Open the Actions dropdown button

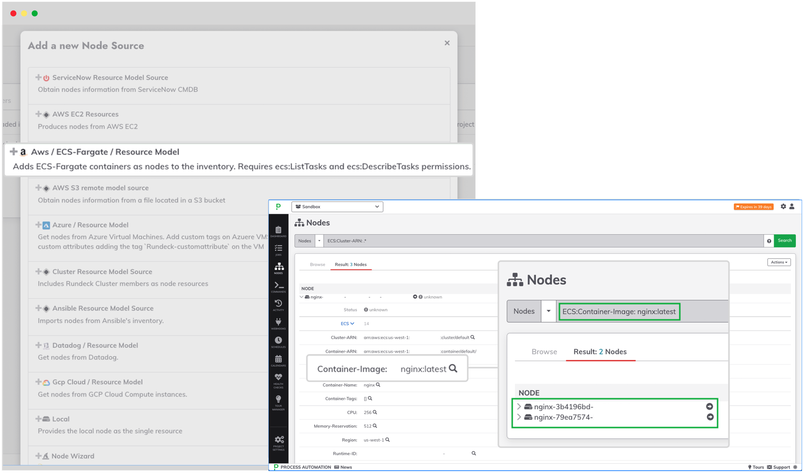pyautogui.click(x=779, y=262)
